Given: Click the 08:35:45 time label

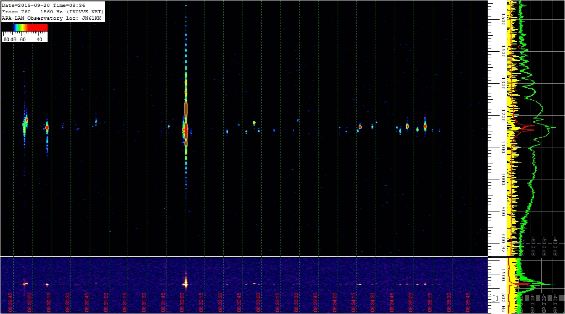Looking at the screenshot, I should coord(468,302).
